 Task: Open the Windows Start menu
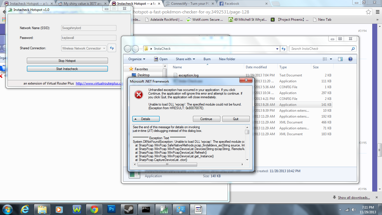[x=7, y=209]
